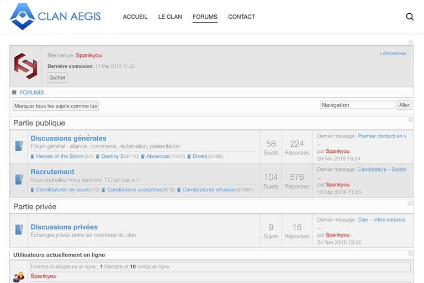Open the Discussions privées forum
Image resolution: width=424 pixels, height=283 pixels.
(64, 227)
